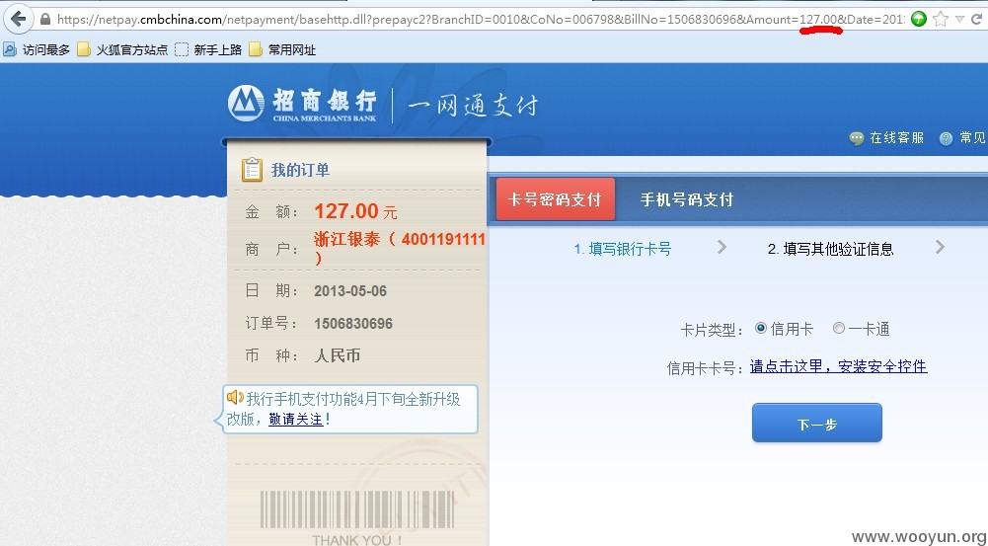This screenshot has height=546, width=988.
Task: Click the chevron after step 2
Action: (x=940, y=247)
